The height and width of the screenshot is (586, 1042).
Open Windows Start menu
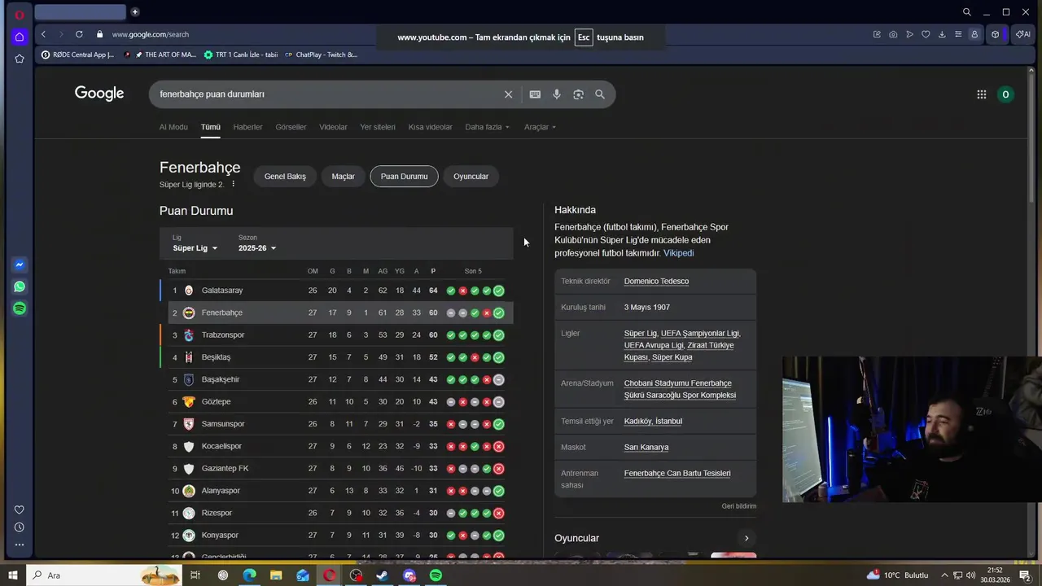coord(13,575)
